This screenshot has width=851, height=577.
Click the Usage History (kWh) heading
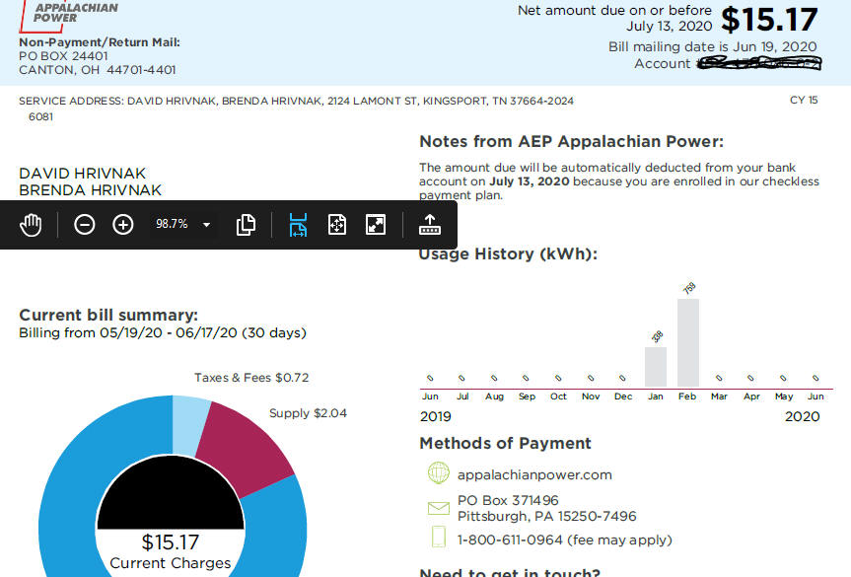pyautogui.click(x=508, y=254)
